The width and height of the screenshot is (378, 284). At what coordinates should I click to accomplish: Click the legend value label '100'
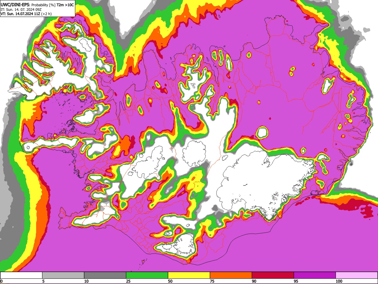tap(339, 281)
